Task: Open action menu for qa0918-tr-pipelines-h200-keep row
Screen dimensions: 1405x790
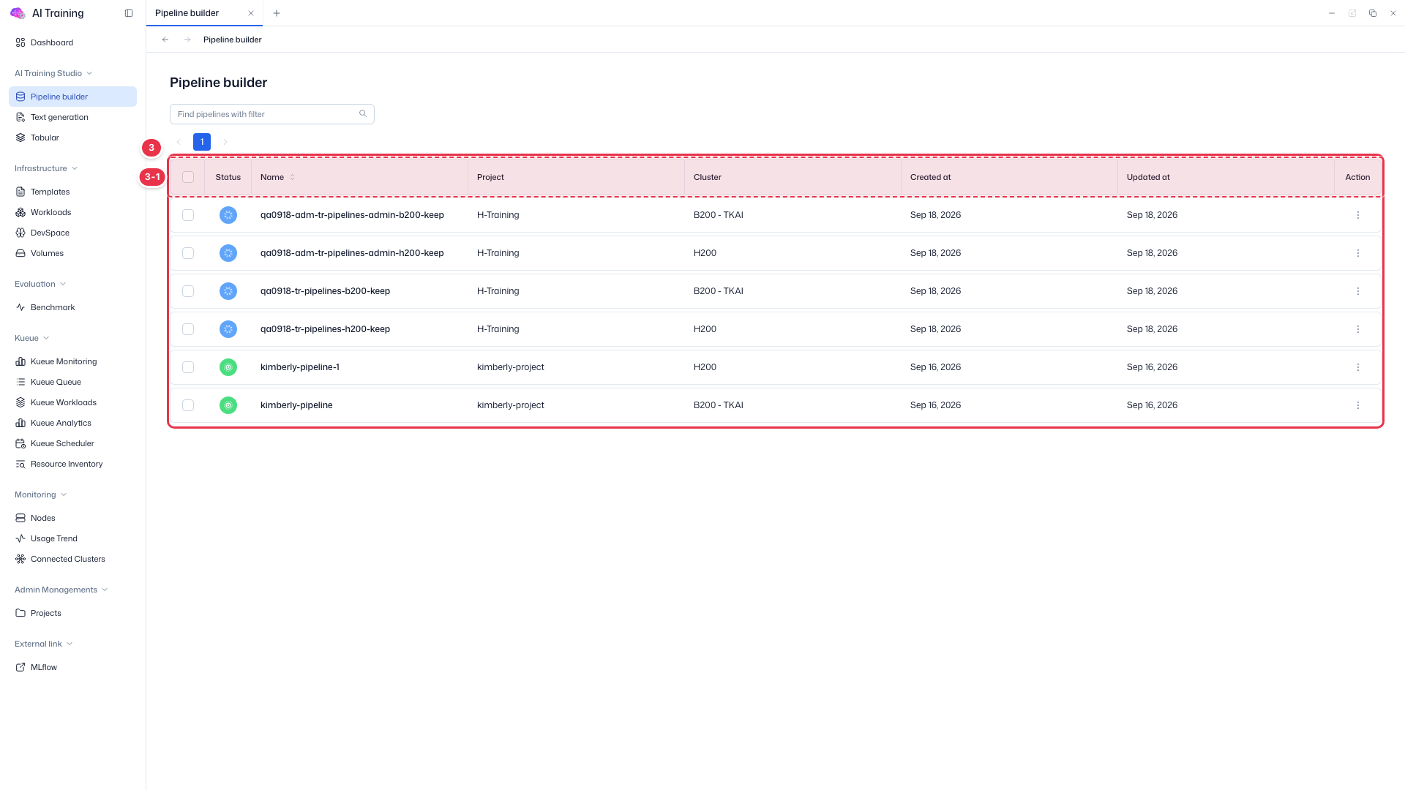Action: (1357, 329)
